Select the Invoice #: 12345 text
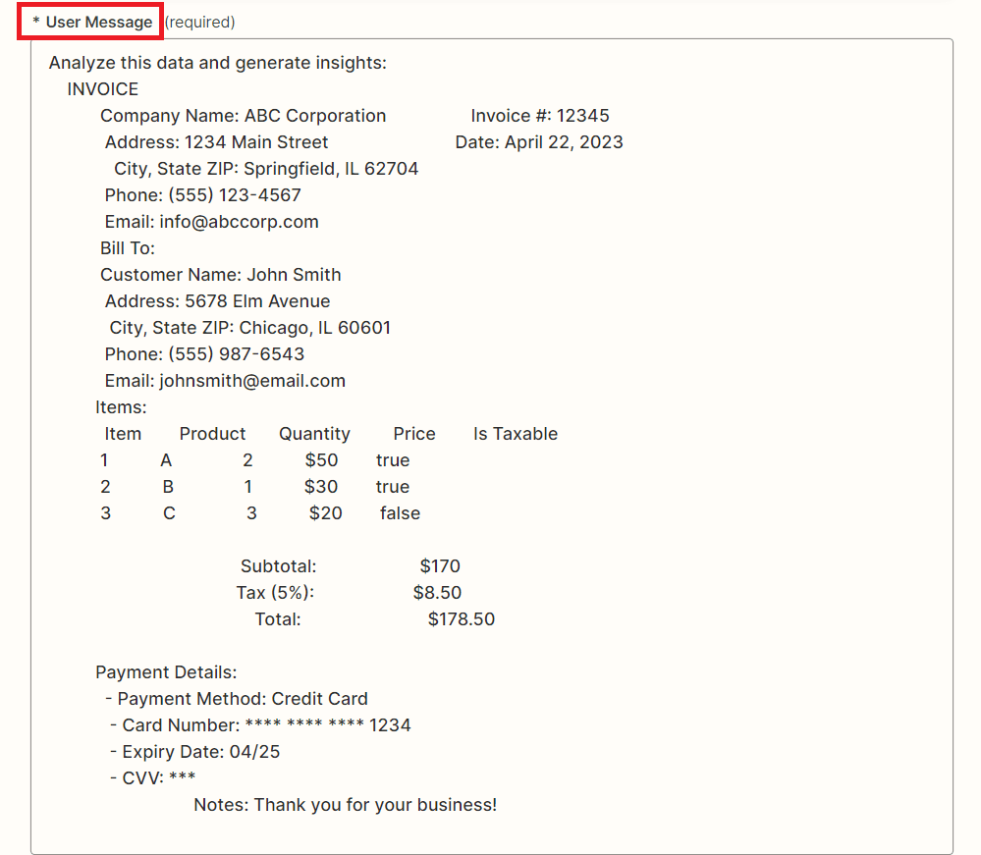 538,115
